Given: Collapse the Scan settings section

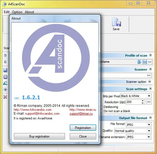Looking at the screenshot, I should [x=150, y=88].
